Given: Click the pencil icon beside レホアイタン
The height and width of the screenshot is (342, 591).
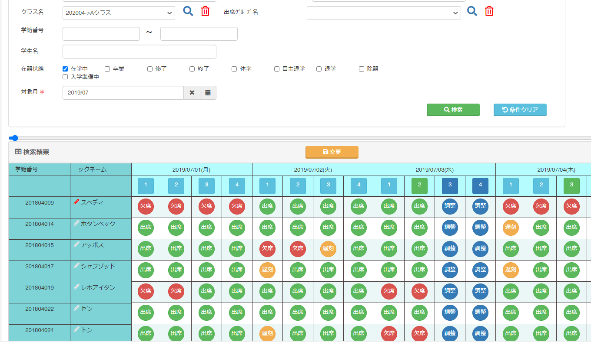Looking at the screenshot, I should 76,287.
